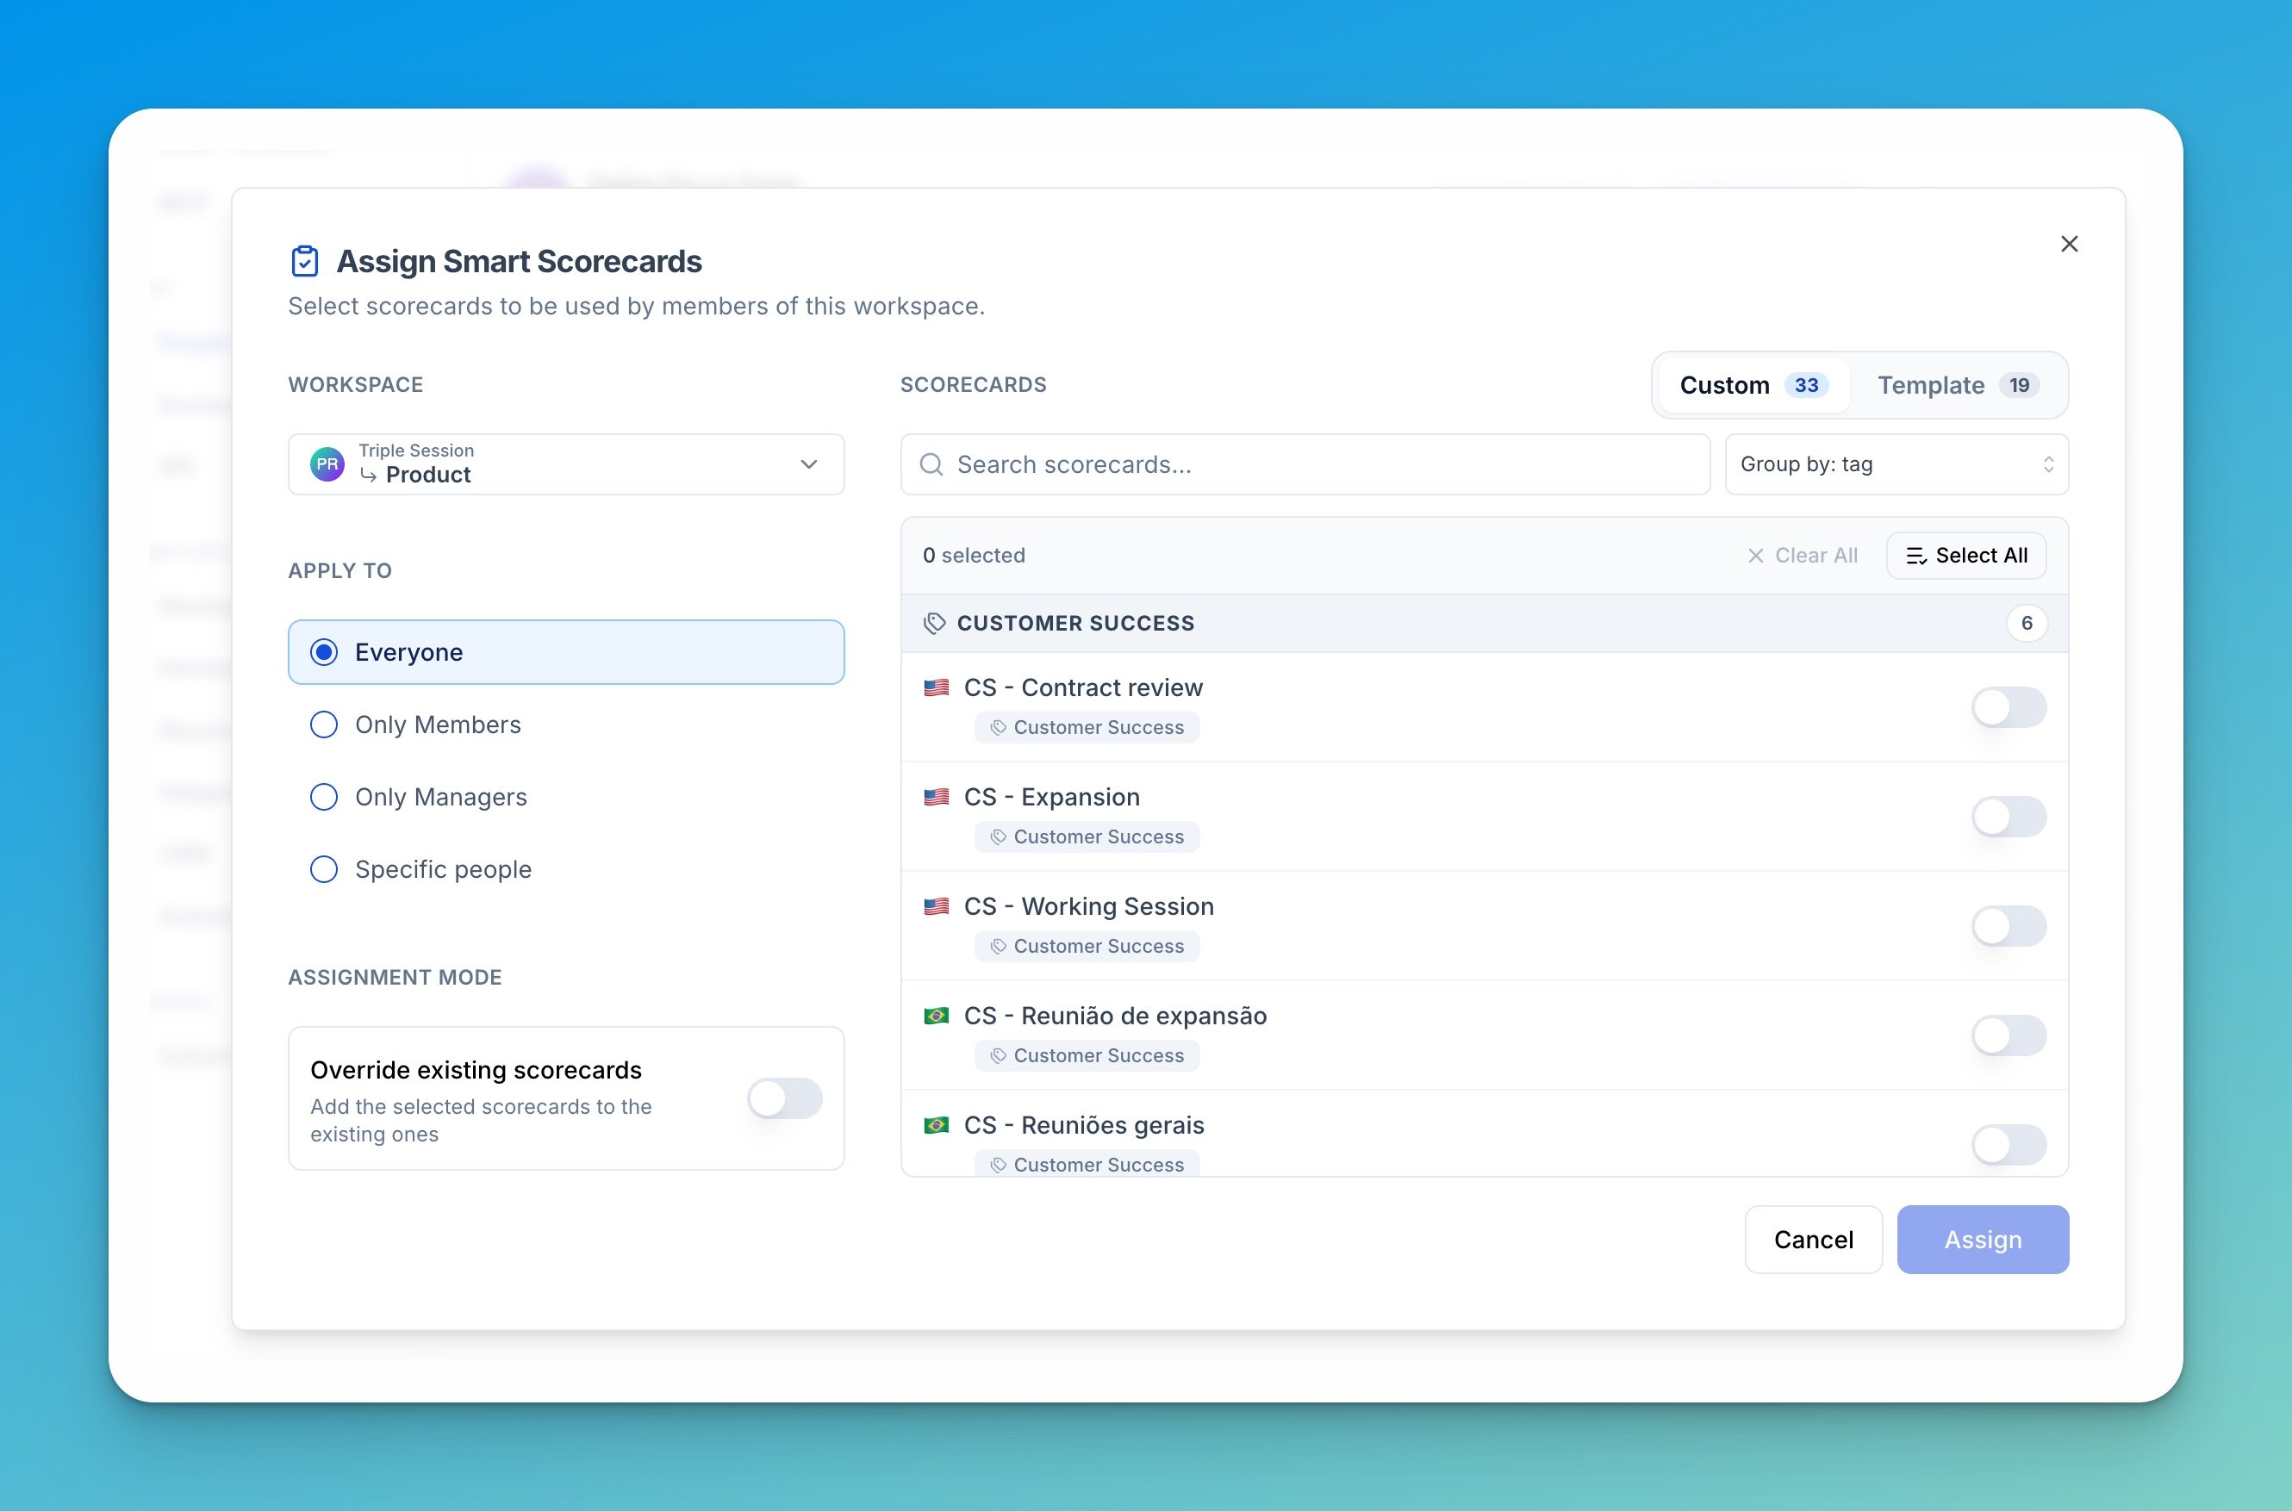Turn on CS - Reunião de expansão toggle
Viewport: 2292px width, 1511px height.
click(2009, 1036)
